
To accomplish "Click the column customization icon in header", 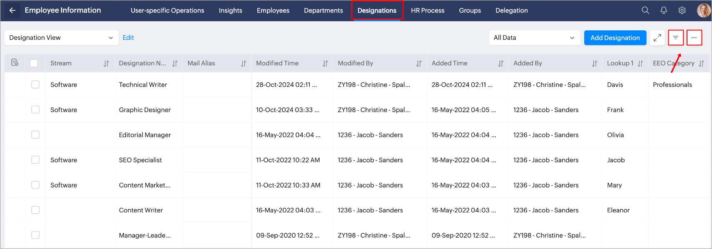I will click(x=15, y=63).
